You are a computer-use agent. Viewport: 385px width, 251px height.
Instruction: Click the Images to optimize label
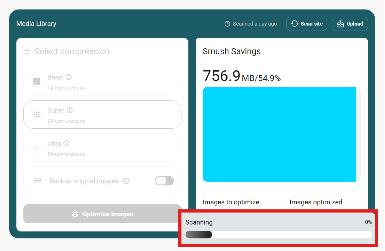231,202
